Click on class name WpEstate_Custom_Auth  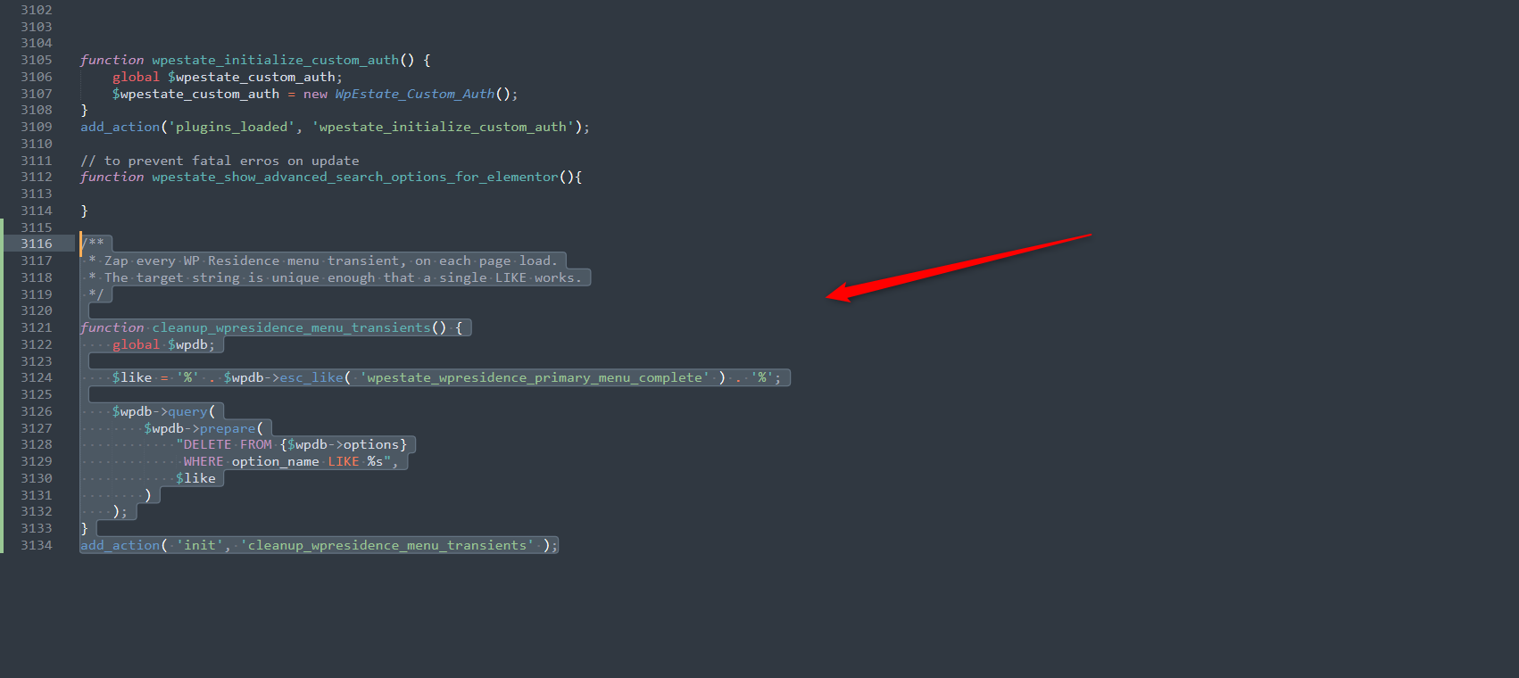tap(414, 94)
